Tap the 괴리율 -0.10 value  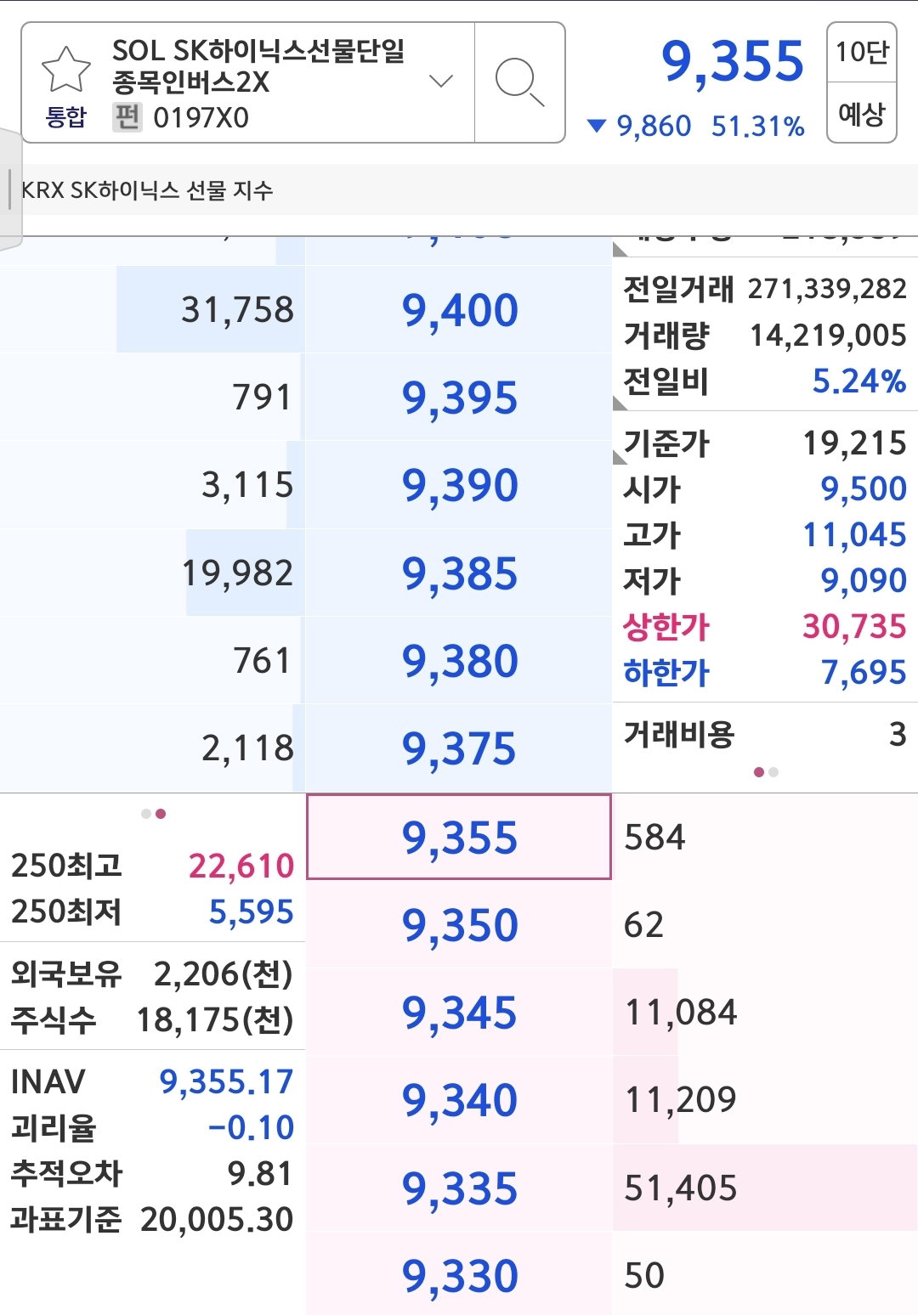click(251, 1127)
